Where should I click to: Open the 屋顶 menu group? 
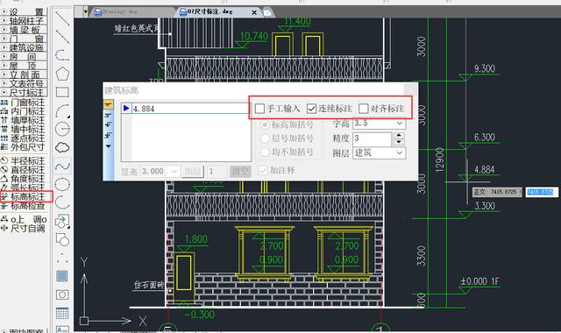pos(24,66)
